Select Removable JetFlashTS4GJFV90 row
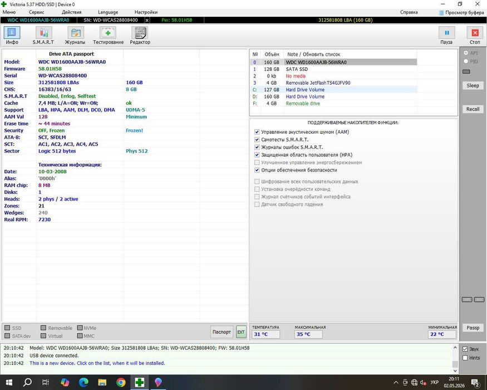 tap(333, 82)
